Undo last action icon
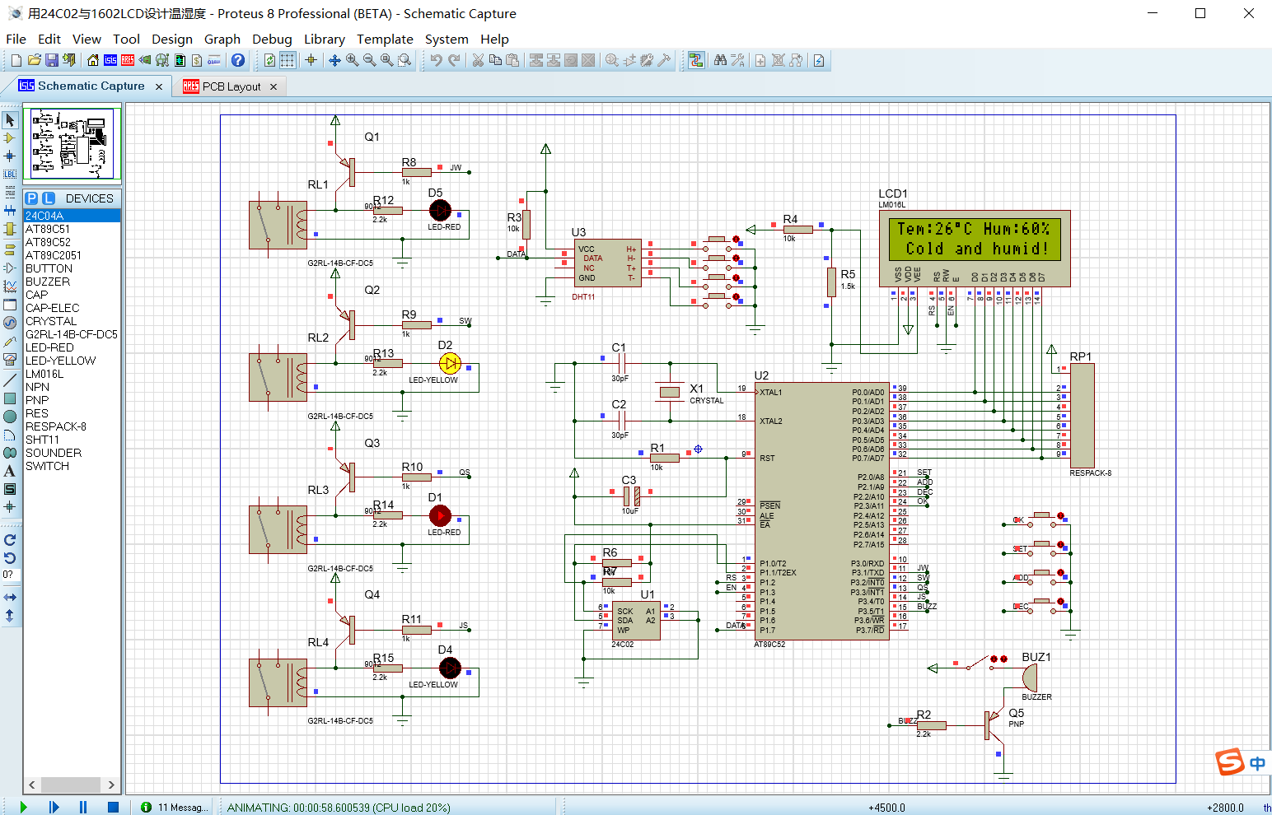The width and height of the screenshot is (1272, 815). (x=436, y=60)
